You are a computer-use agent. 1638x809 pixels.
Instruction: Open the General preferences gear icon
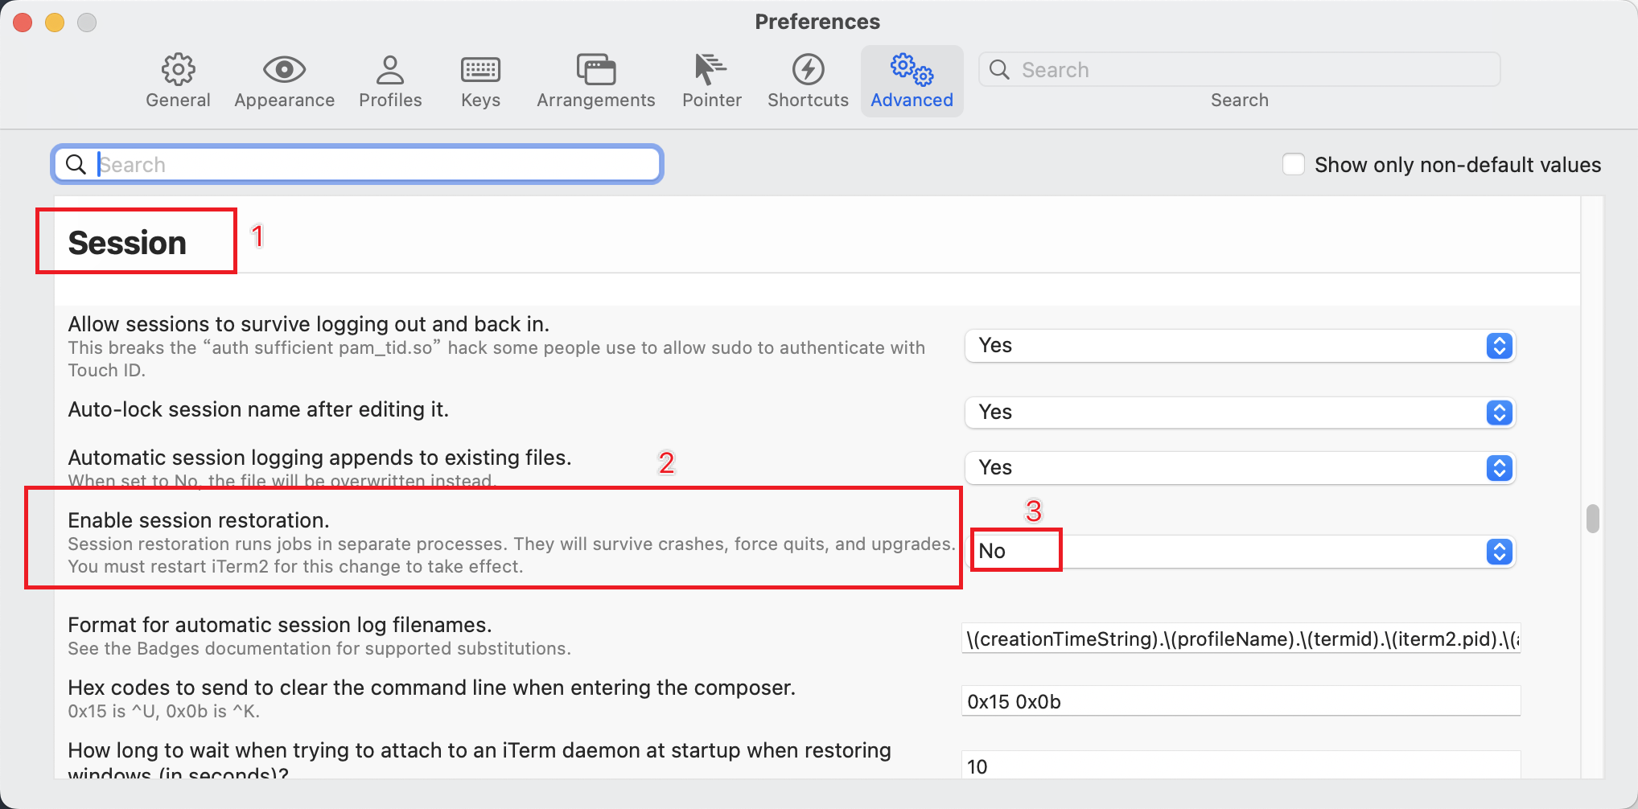tap(178, 69)
